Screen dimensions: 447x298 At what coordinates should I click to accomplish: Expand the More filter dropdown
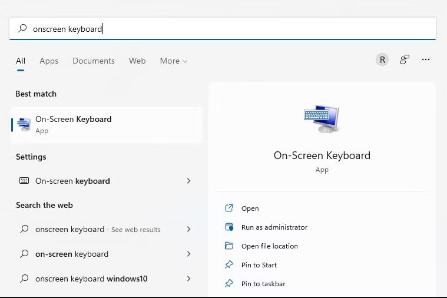pyautogui.click(x=173, y=61)
